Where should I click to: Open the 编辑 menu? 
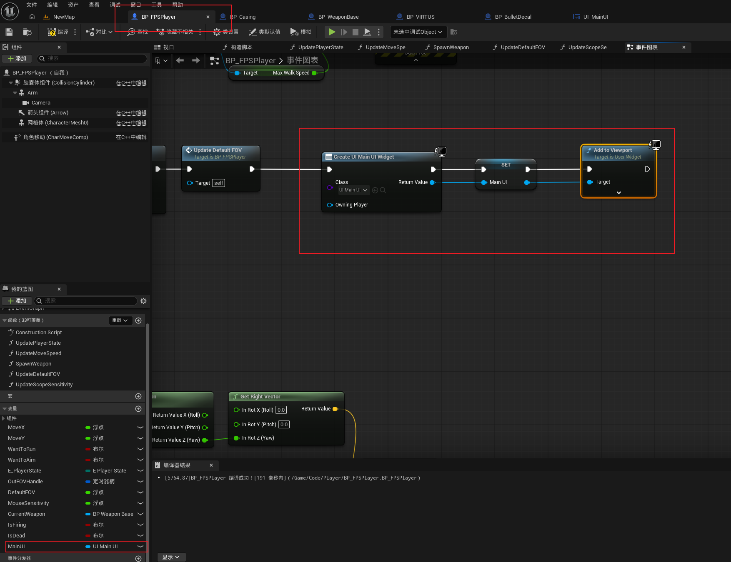(53, 5)
